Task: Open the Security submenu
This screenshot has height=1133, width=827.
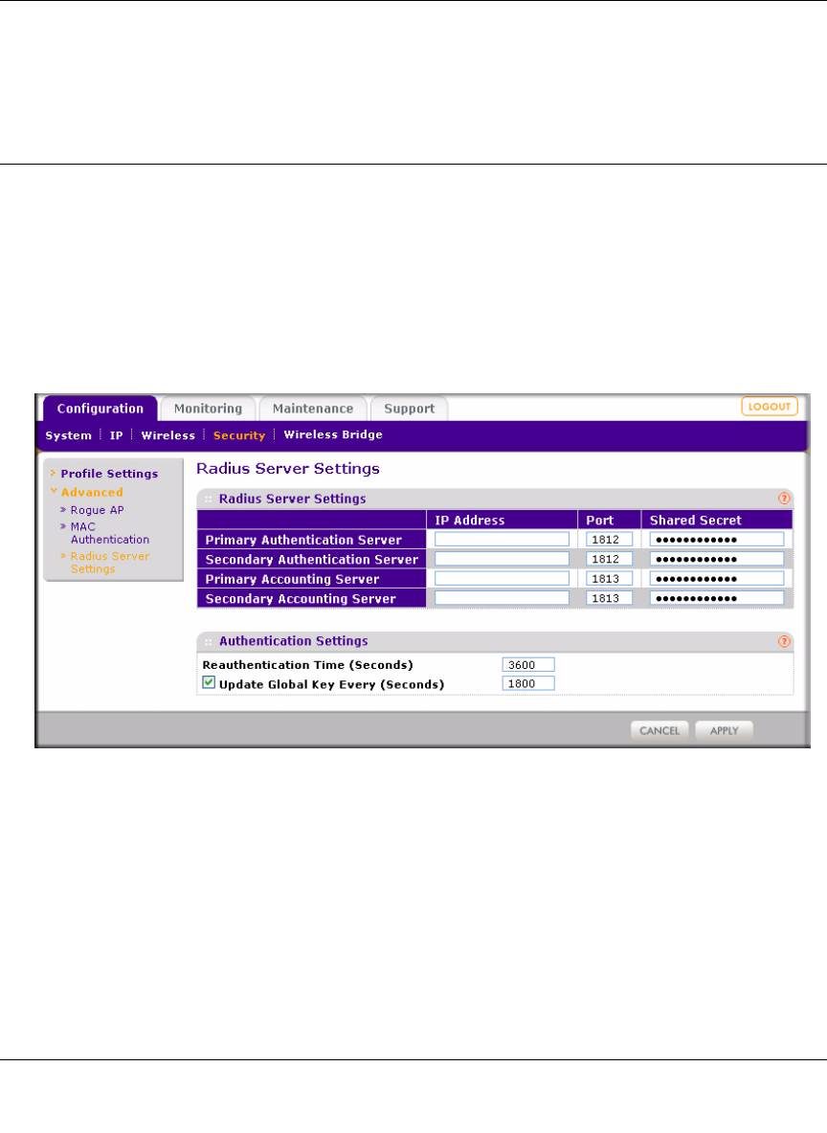Action: 239,435
